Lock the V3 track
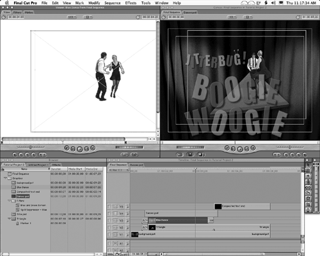320x256 pixels. pos(127,221)
